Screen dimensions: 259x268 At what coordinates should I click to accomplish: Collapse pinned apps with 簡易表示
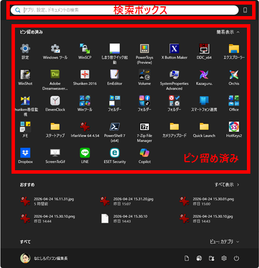228,32
